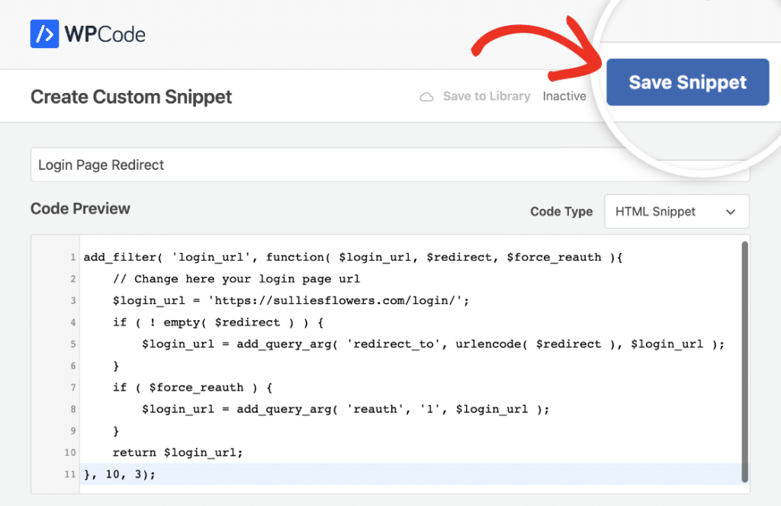Click the 'reauth' add_query_arg line
The image size is (781, 506).
tap(345, 409)
